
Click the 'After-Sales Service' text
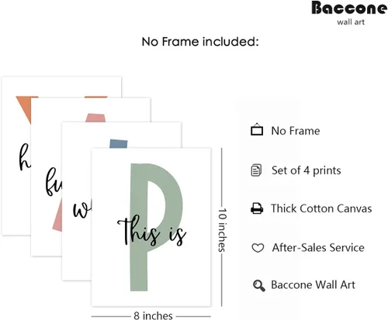[318, 248]
